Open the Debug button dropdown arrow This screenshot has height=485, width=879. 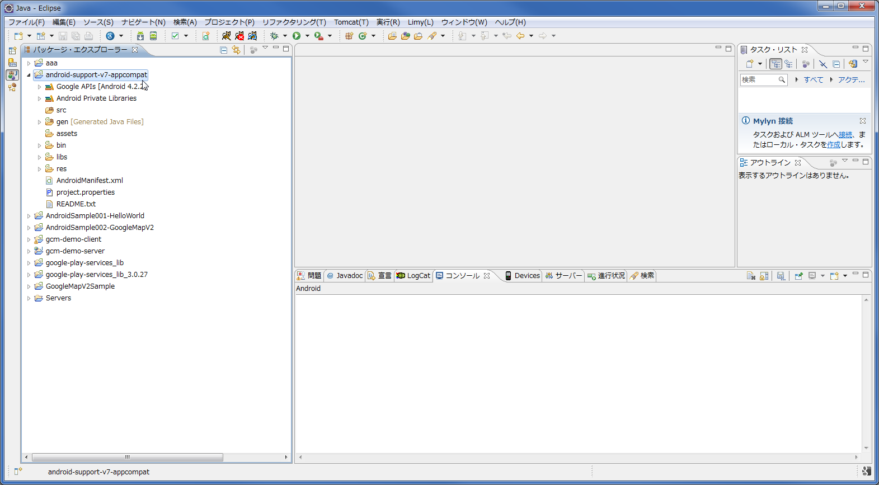click(x=285, y=36)
